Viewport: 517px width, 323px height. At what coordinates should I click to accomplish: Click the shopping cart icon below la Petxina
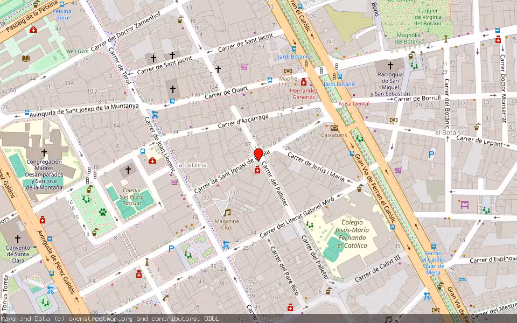(174, 181)
